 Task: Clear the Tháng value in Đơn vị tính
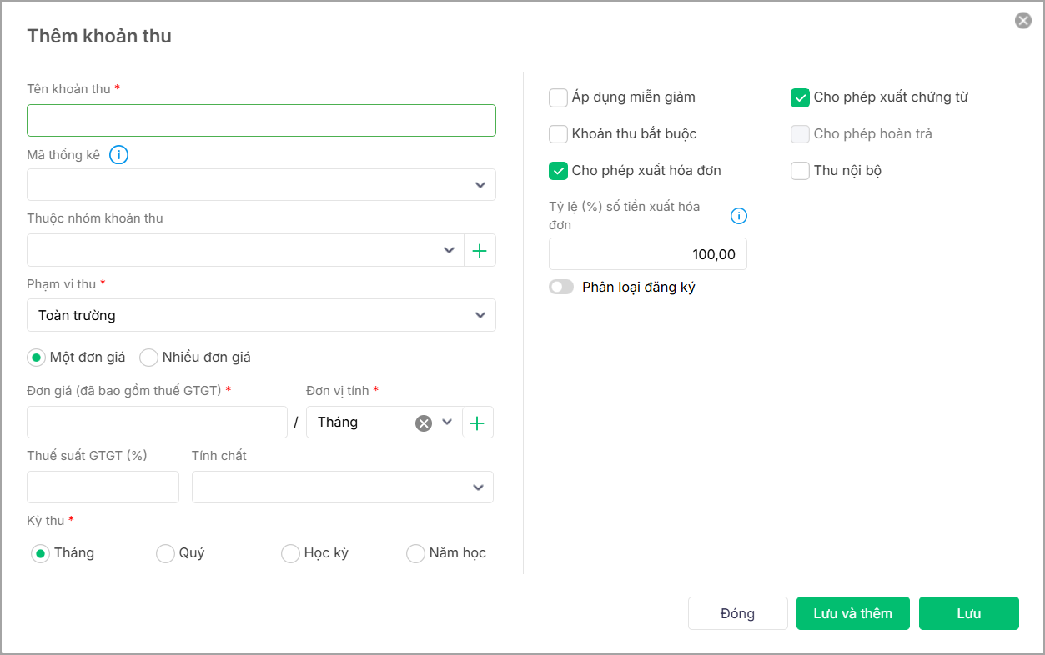(424, 422)
